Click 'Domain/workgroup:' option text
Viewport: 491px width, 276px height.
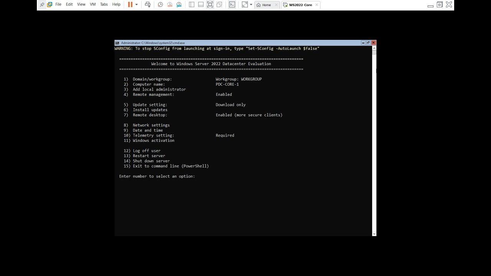152,79
